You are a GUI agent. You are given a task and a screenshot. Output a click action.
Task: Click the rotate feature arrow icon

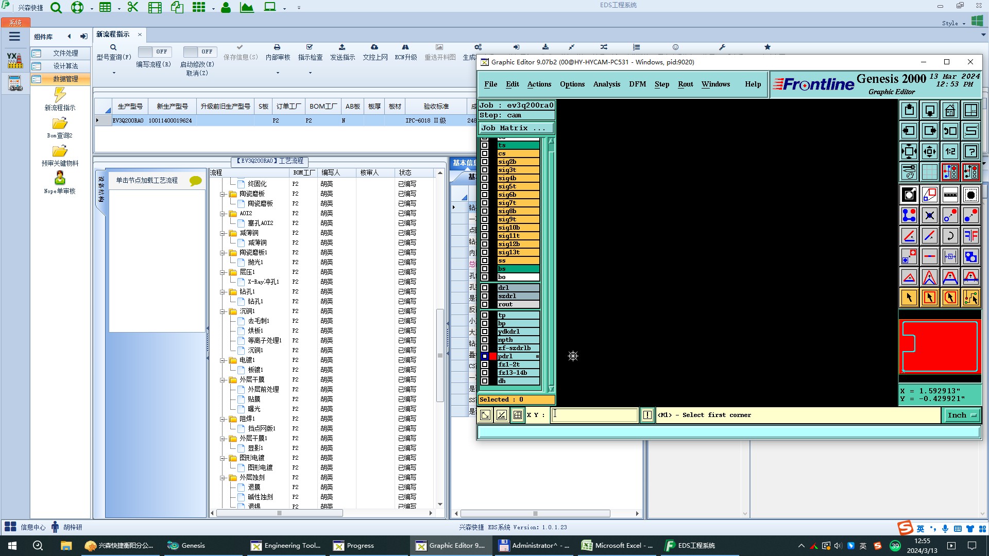[950, 236]
